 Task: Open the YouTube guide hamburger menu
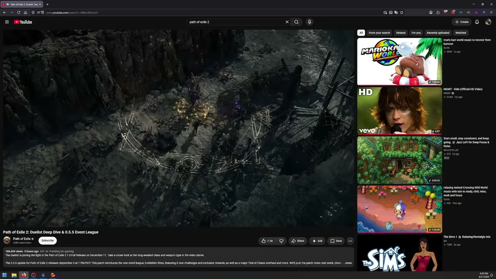point(7,22)
